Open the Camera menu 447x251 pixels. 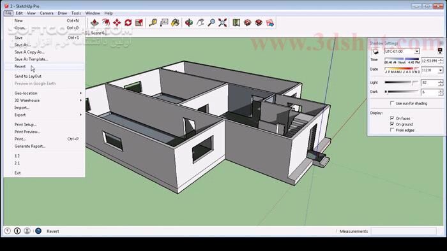[47, 13]
